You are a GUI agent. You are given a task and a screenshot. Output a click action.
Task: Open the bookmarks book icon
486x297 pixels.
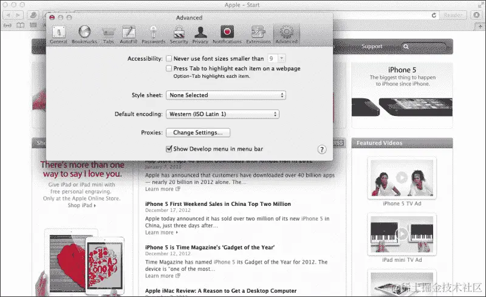[21, 25]
